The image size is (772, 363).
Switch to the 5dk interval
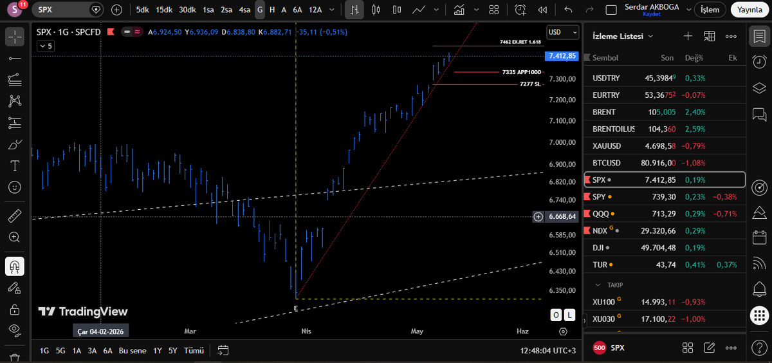tap(142, 10)
